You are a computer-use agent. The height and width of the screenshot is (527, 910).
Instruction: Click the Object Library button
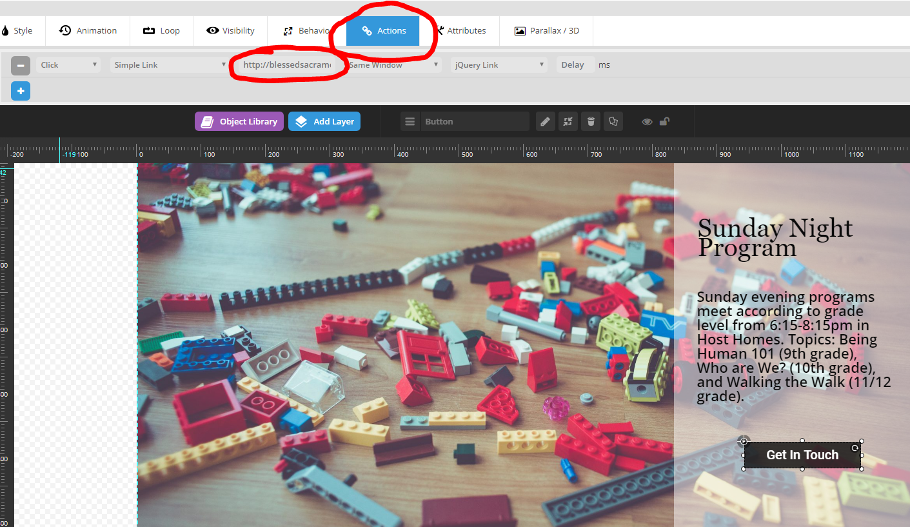(x=239, y=121)
